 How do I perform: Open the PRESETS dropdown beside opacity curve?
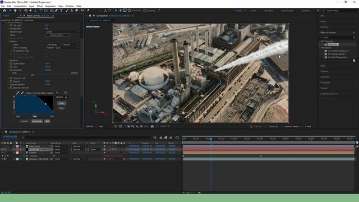(x=61, y=97)
